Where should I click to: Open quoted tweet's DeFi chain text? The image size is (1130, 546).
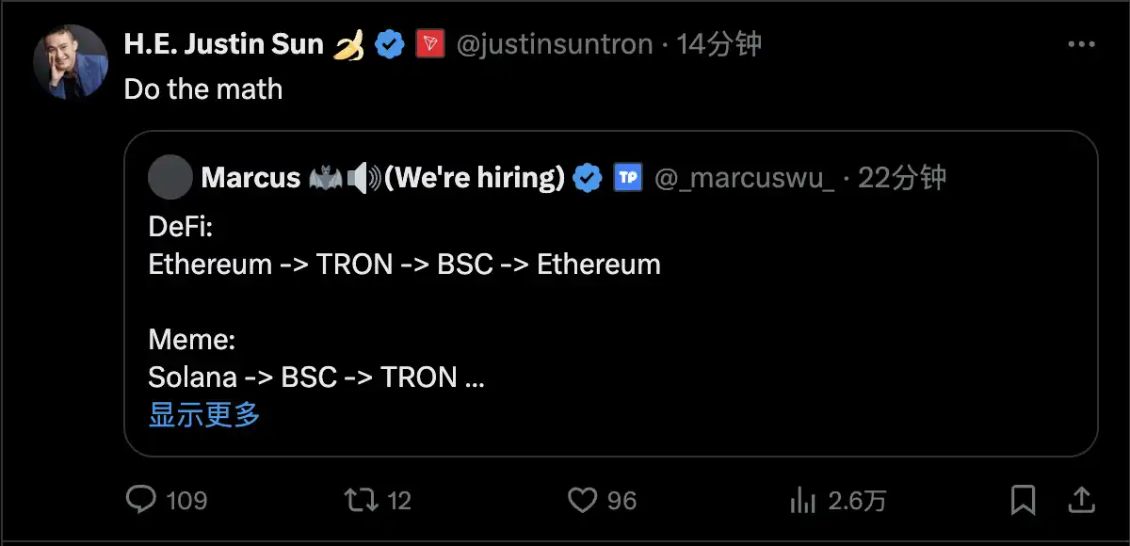[405, 265]
